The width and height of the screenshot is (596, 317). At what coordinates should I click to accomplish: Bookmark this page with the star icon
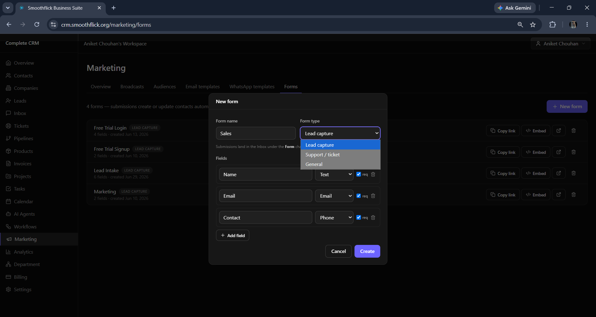pos(533,25)
